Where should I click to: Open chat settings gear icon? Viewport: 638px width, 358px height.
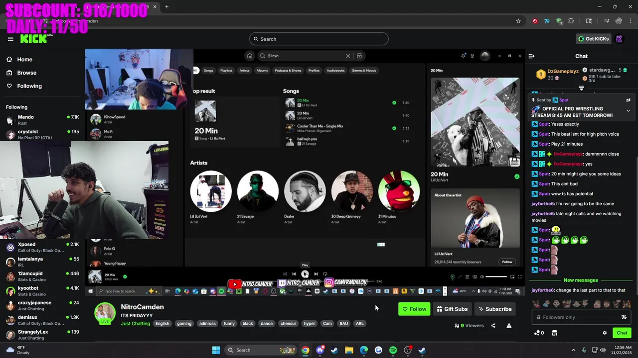(605, 333)
